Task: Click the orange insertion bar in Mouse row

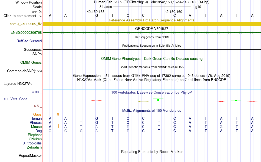Action: [58, 126]
